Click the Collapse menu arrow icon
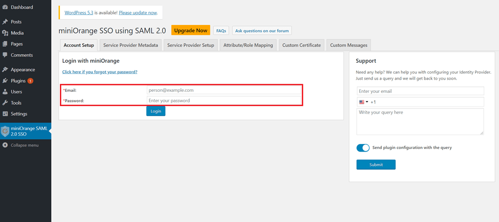 pos(5,145)
